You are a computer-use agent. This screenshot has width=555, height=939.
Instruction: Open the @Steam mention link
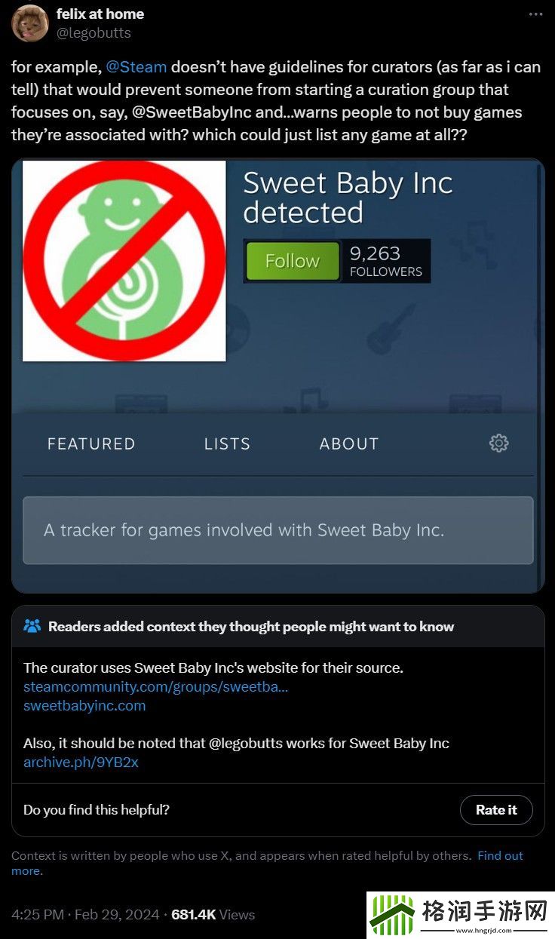click(x=136, y=67)
